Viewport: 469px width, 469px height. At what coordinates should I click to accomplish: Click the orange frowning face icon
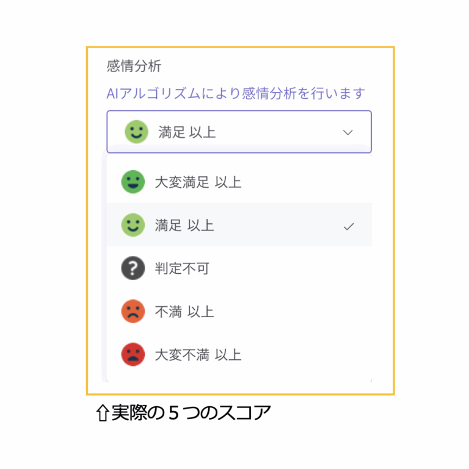[x=133, y=312]
